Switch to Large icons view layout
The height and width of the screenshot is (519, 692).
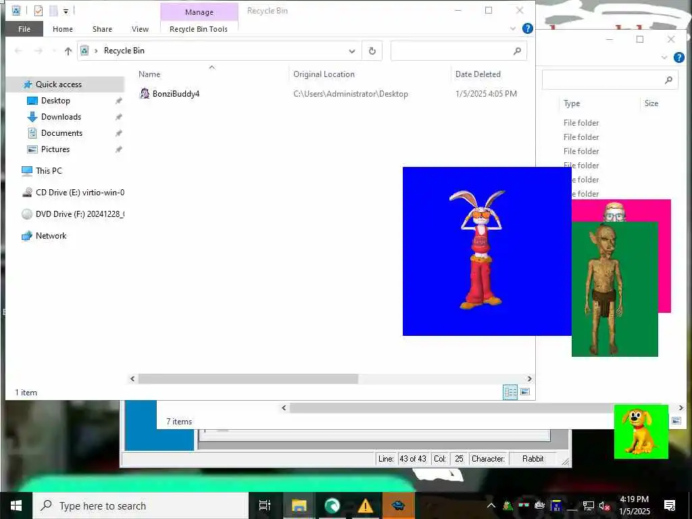(x=524, y=392)
